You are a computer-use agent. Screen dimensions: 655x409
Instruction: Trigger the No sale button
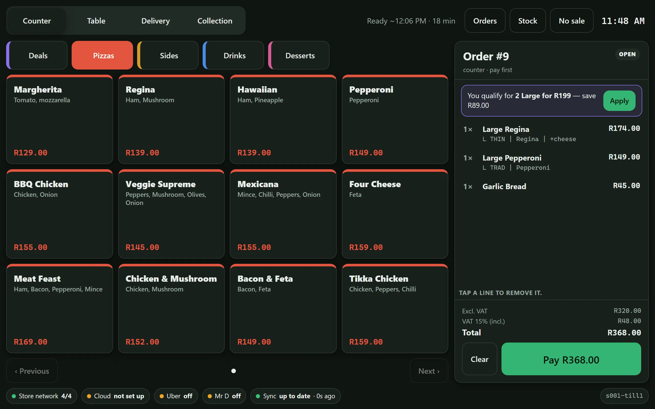[572, 21]
